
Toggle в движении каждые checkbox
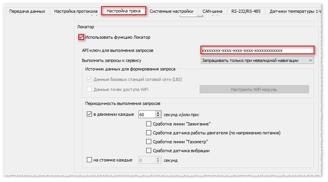[90, 115]
